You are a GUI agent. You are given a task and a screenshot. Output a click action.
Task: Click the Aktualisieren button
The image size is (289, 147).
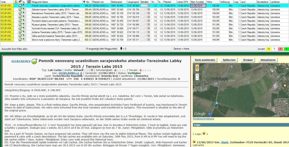pos(268,60)
